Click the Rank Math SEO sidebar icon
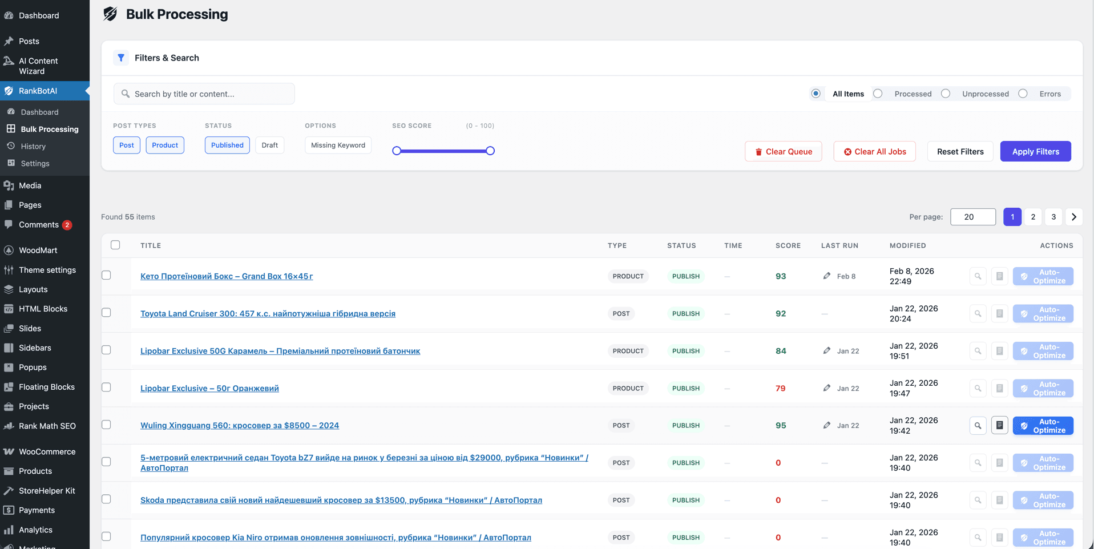Image resolution: width=1094 pixels, height=549 pixels. point(9,426)
